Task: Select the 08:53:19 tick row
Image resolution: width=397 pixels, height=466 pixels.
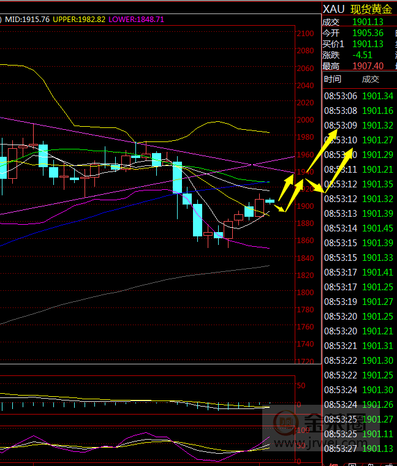Action: pos(358,302)
